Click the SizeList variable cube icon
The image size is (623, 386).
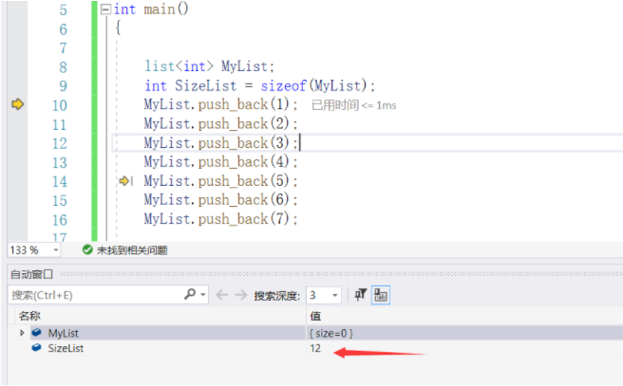pos(36,348)
